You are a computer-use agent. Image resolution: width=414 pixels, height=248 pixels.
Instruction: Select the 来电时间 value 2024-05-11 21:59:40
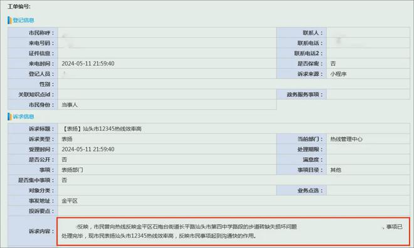click(88, 63)
